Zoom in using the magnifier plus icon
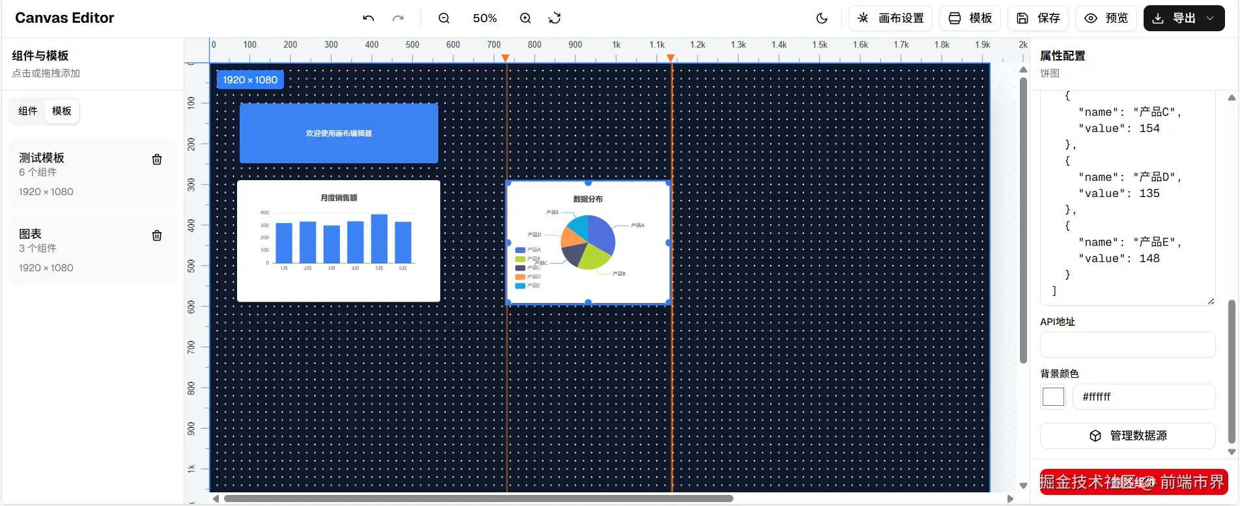Viewport: 1240px width, 506px height. click(x=526, y=18)
